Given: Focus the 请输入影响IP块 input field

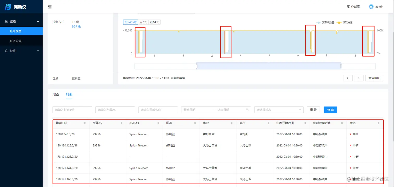Looking at the screenshot, I should click(x=72, y=110).
